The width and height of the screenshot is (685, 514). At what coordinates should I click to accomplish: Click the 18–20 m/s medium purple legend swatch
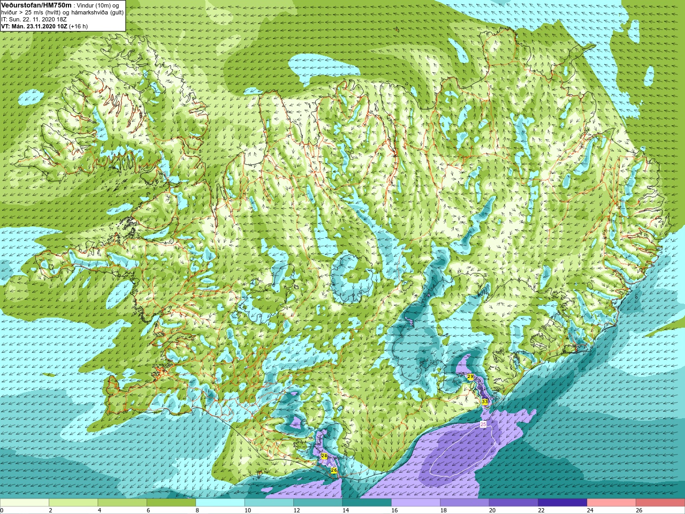pyautogui.click(x=465, y=503)
